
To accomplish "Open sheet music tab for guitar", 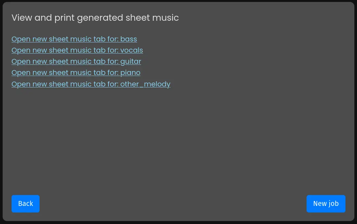I will tap(76, 62).
